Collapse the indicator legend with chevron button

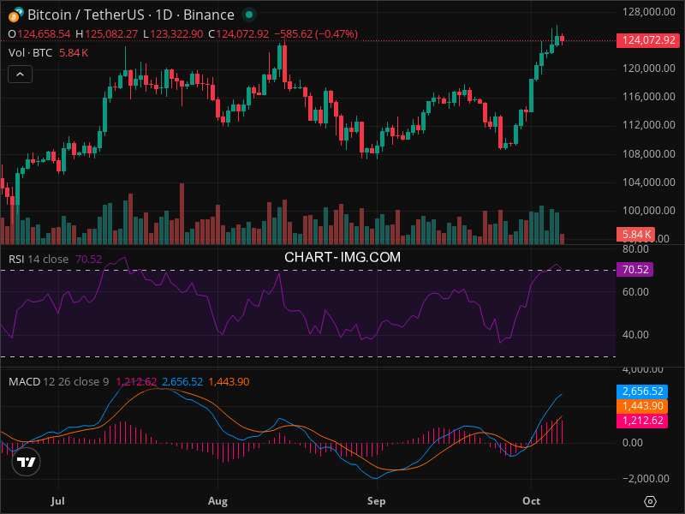(x=21, y=75)
